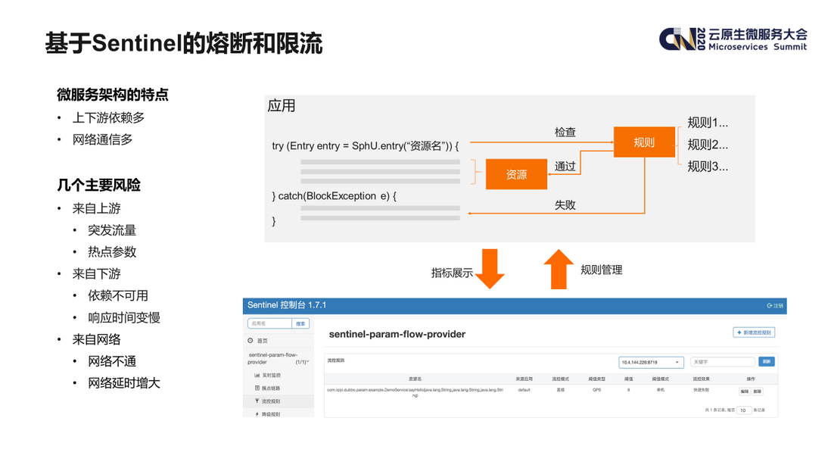Click 编辑 edit button in rule row

point(745,392)
